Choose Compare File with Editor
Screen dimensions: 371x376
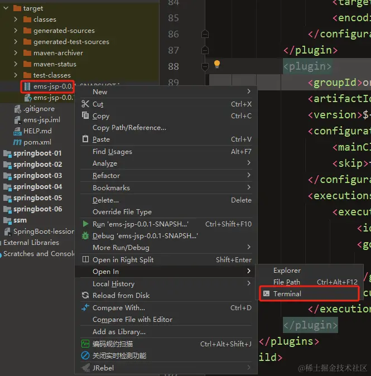(x=166, y=319)
